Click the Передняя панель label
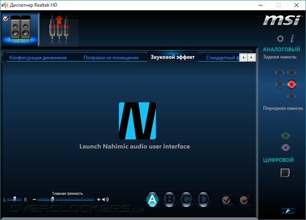The height and width of the screenshot is (220, 306). (x=283, y=108)
